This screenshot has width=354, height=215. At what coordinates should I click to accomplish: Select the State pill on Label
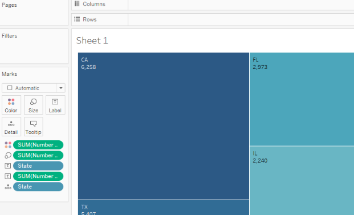pyautogui.click(x=38, y=166)
